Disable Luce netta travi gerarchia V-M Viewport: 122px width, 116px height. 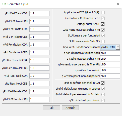103,30
